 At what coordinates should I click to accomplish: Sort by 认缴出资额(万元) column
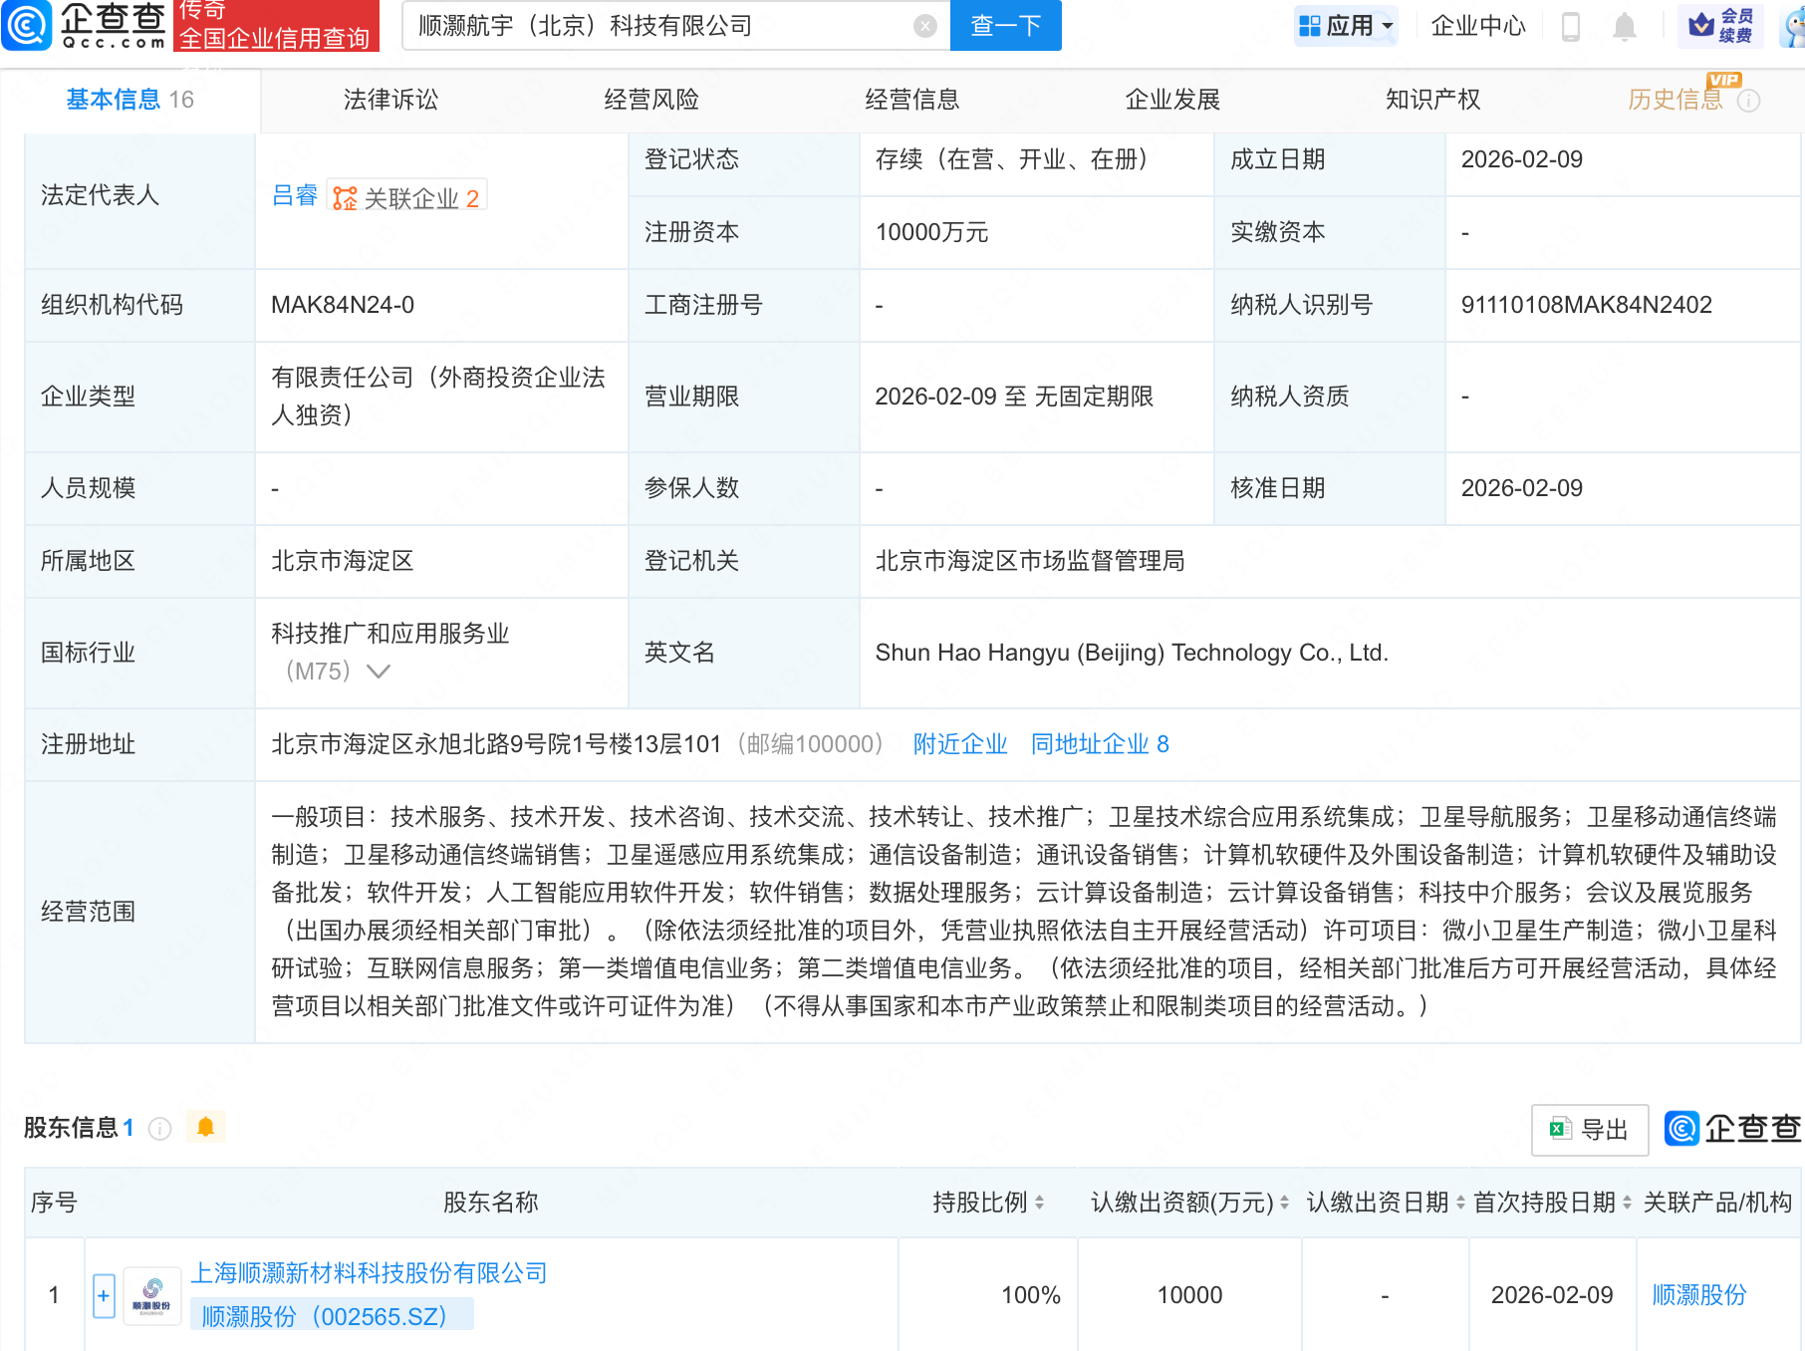click(x=1284, y=1203)
